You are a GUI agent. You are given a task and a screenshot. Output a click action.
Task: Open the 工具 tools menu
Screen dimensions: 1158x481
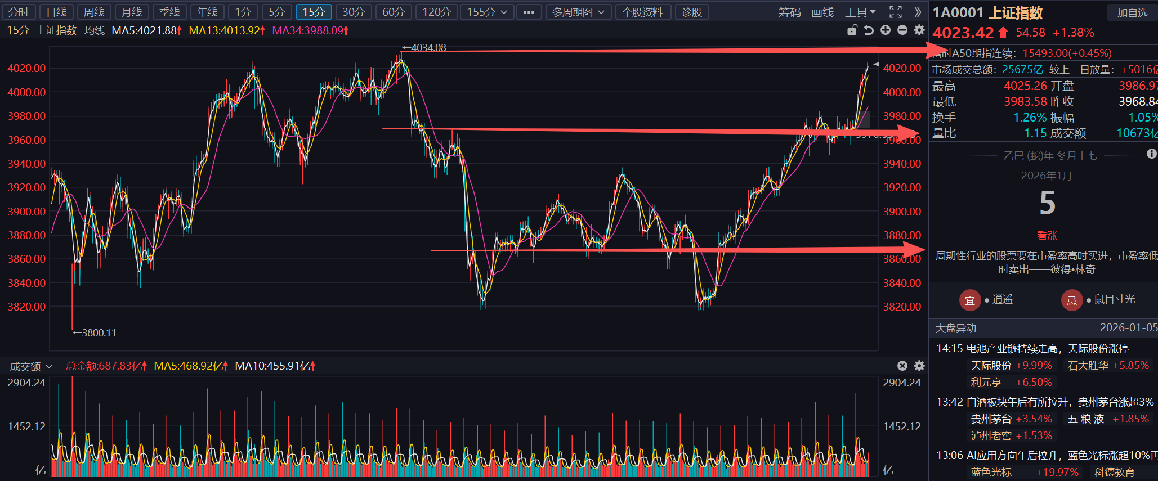(860, 12)
